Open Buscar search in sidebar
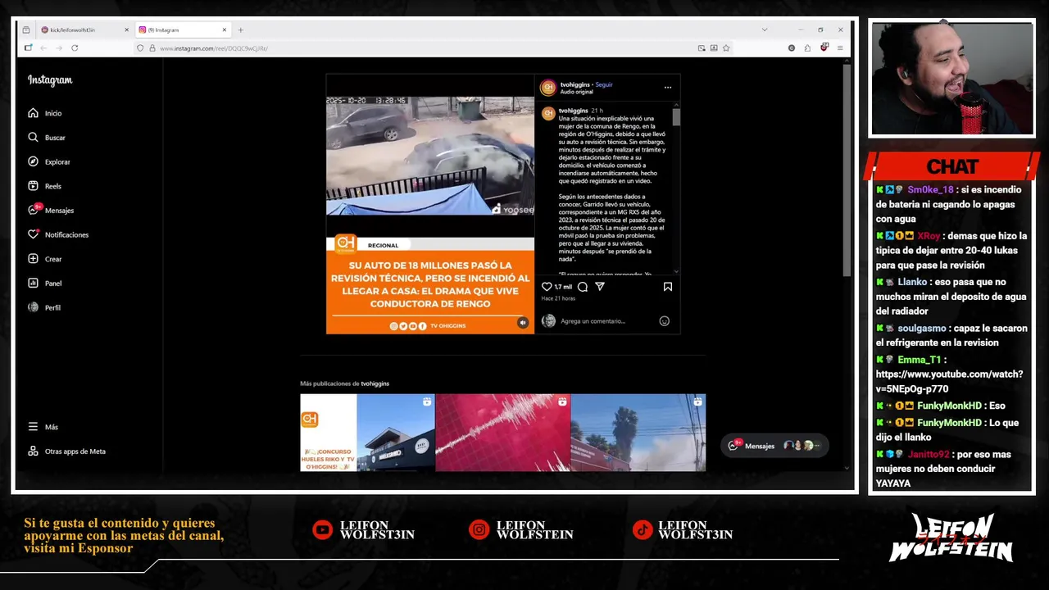 (47, 138)
